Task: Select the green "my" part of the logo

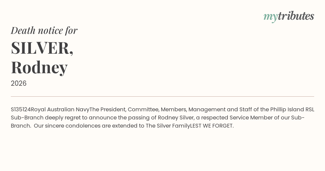Action: pyautogui.click(x=271, y=17)
